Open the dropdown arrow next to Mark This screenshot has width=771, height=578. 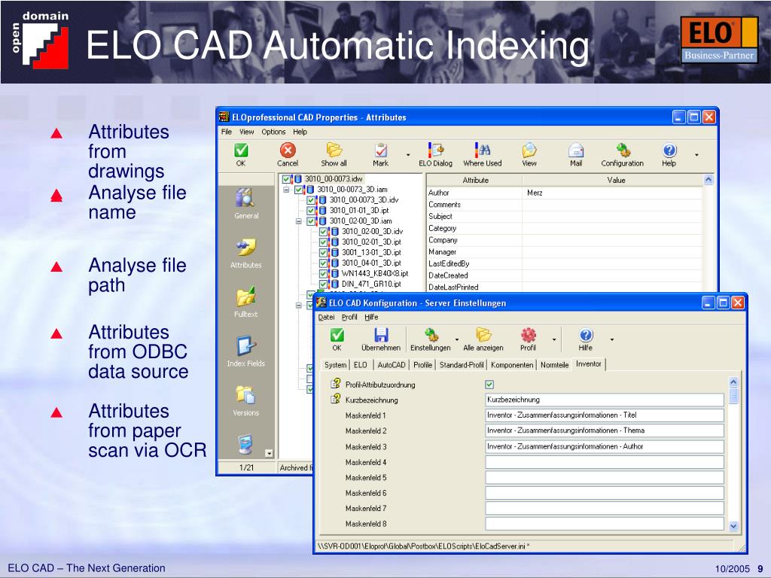coord(408,155)
